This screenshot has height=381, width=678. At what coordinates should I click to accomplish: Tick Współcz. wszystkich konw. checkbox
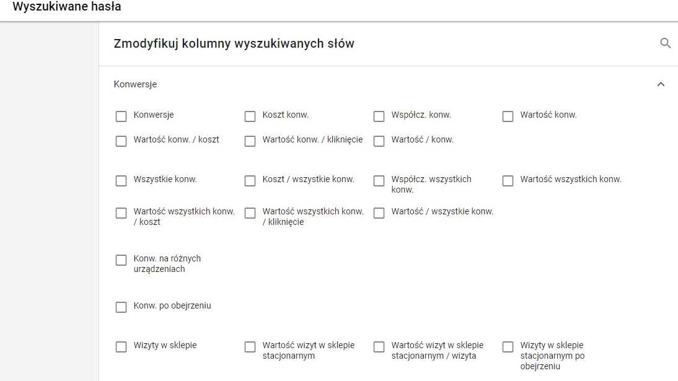pyautogui.click(x=379, y=181)
